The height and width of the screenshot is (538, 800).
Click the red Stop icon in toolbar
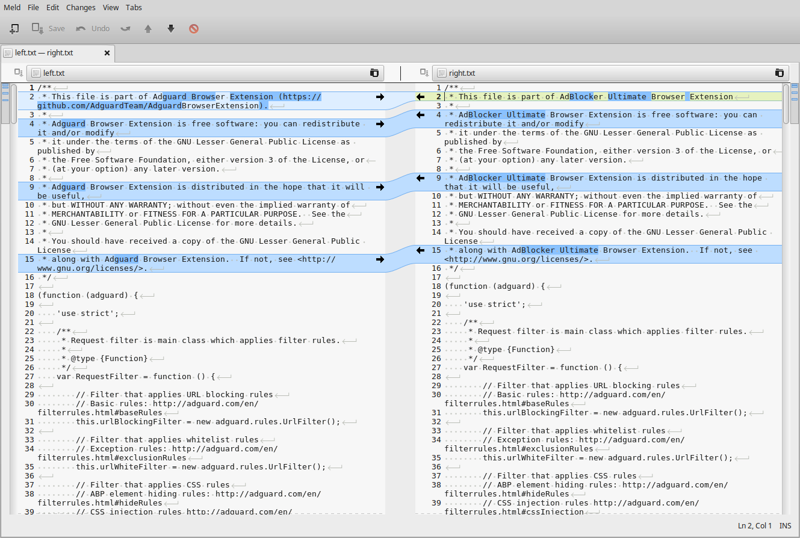pos(194,28)
